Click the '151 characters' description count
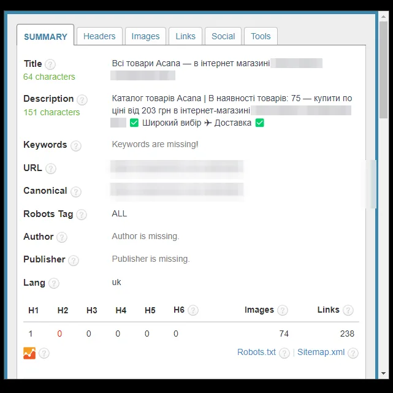 [x=52, y=112]
